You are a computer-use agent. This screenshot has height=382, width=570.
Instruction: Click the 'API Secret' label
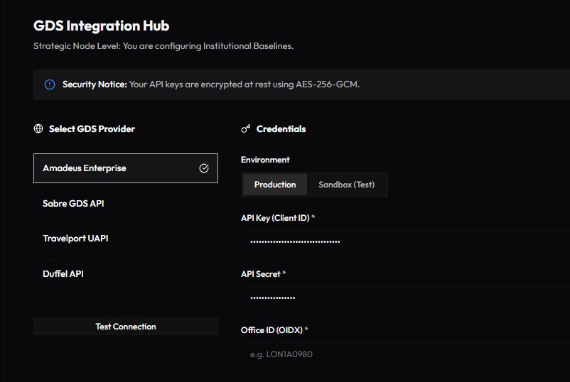(260, 274)
